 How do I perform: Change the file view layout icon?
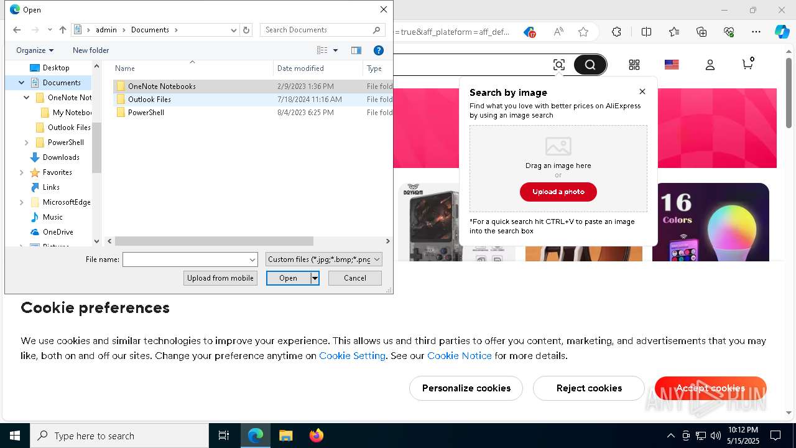(322, 50)
